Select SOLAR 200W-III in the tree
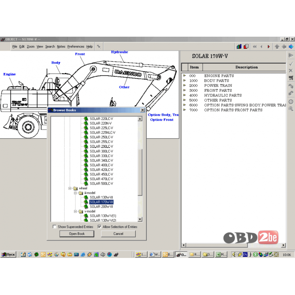 click(x=101, y=206)
